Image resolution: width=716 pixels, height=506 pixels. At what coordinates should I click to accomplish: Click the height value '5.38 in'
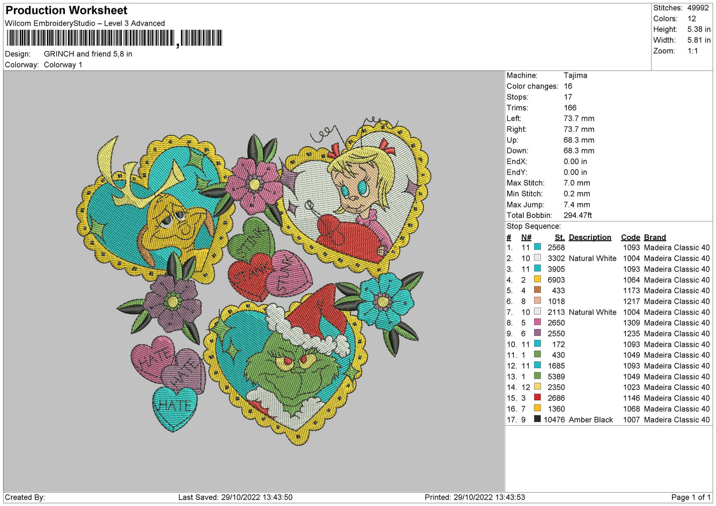pos(699,30)
